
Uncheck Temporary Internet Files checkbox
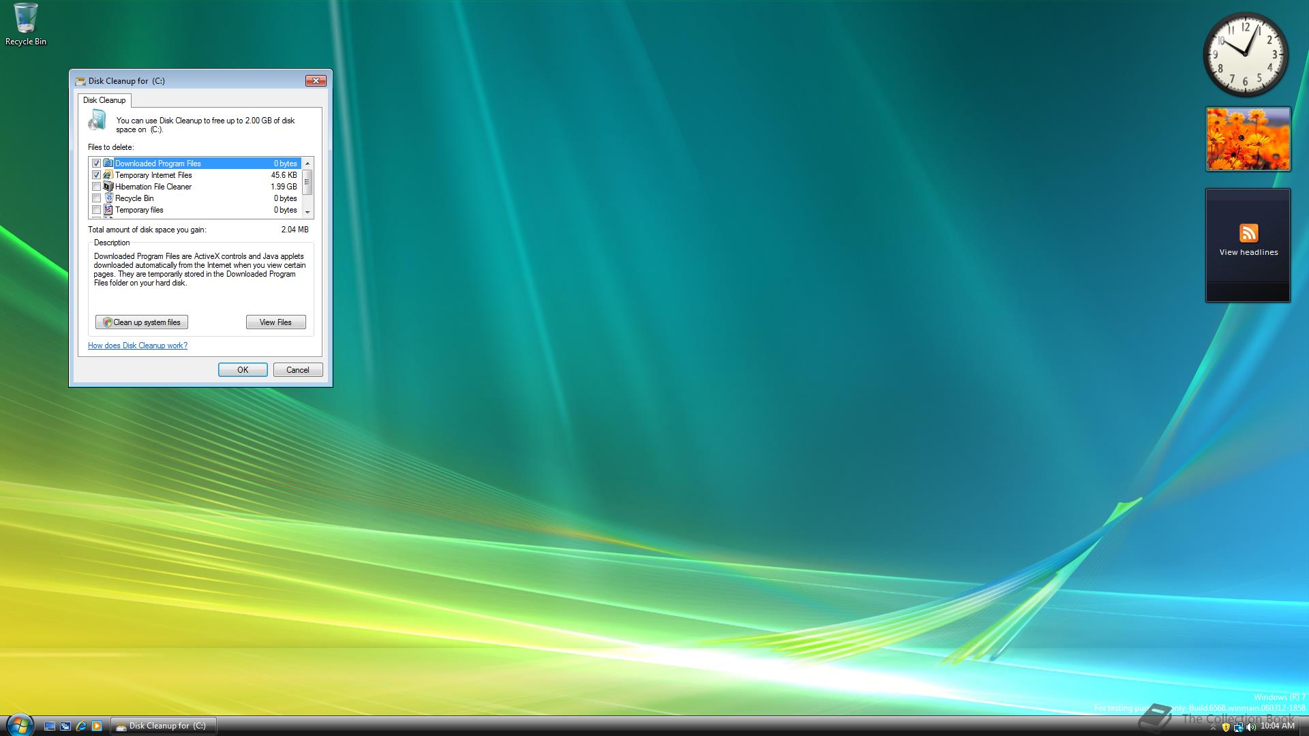point(97,175)
